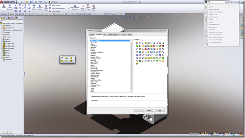This screenshot has width=245, height=138.
Task: Expand the Hole1 feature node
Action: 1,57
